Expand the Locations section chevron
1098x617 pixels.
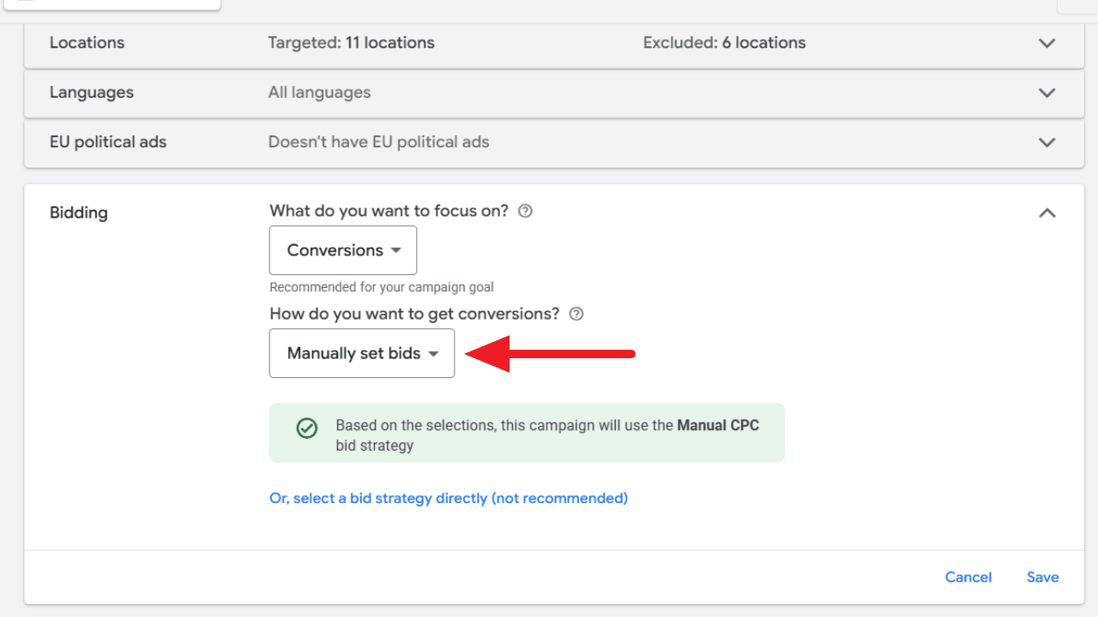pyautogui.click(x=1047, y=43)
